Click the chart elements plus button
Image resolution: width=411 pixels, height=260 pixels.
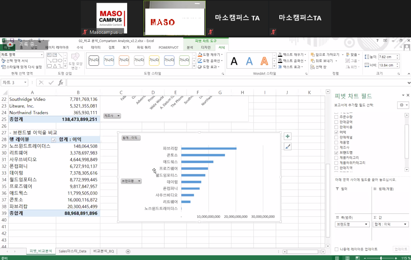287,137
